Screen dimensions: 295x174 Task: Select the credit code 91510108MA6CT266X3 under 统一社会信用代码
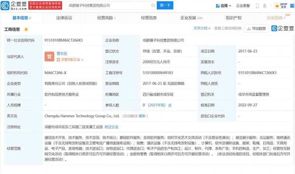click(63, 40)
